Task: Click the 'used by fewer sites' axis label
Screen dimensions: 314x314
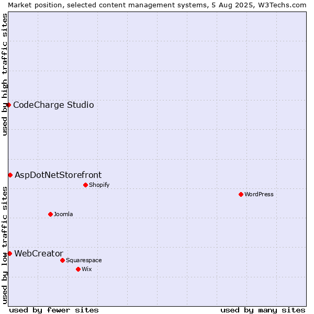Action: pos(54,310)
